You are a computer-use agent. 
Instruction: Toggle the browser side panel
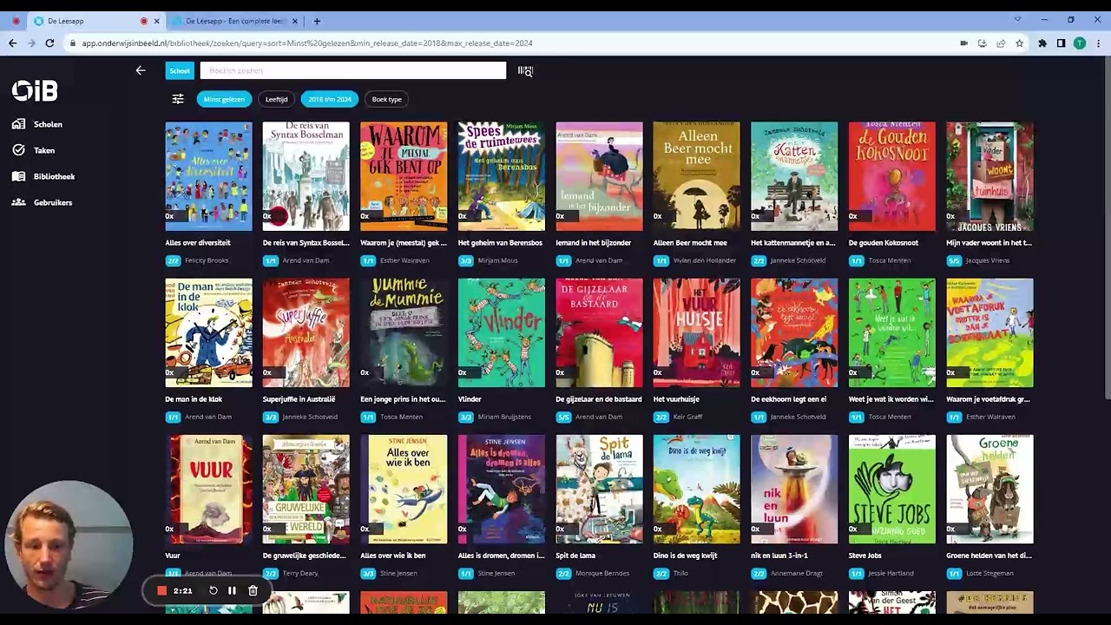[1061, 43]
